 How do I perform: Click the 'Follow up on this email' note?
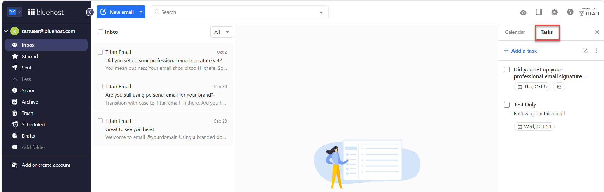tap(539, 113)
